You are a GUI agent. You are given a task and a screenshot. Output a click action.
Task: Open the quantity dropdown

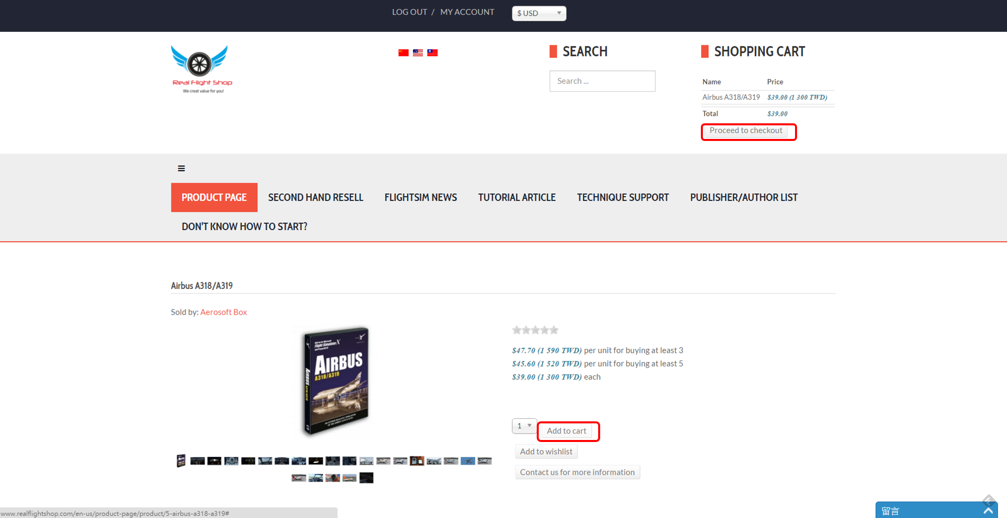524,426
